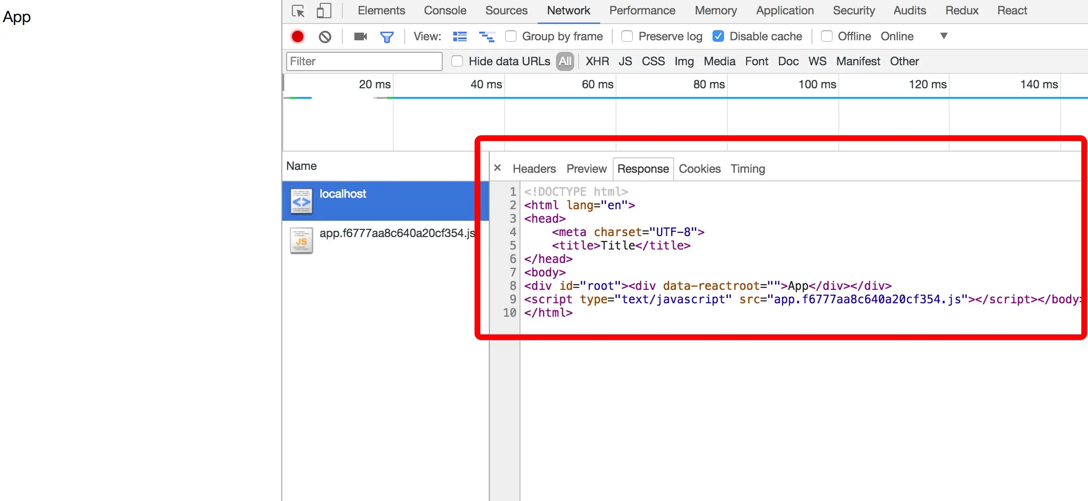Image resolution: width=1088 pixels, height=501 pixels.
Task: View the Security tab
Action: (854, 11)
